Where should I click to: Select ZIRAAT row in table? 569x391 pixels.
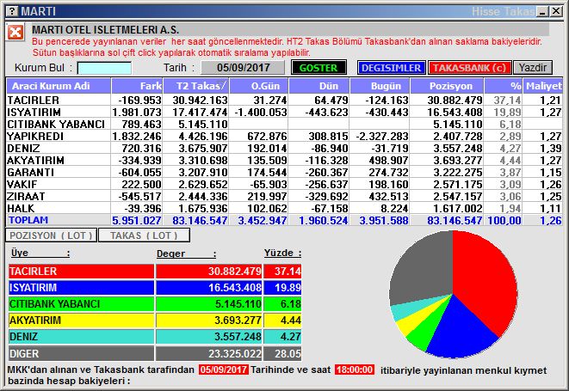(x=284, y=197)
